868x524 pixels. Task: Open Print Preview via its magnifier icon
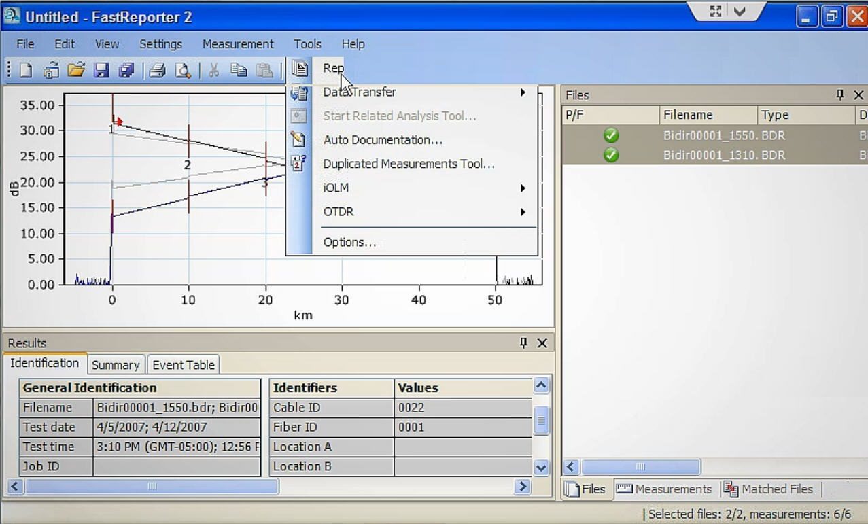point(181,69)
